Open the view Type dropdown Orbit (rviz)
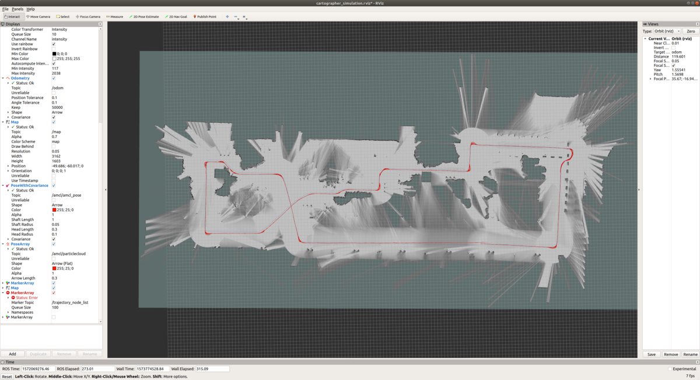Viewport: 700px width, 380px height. pos(667,31)
